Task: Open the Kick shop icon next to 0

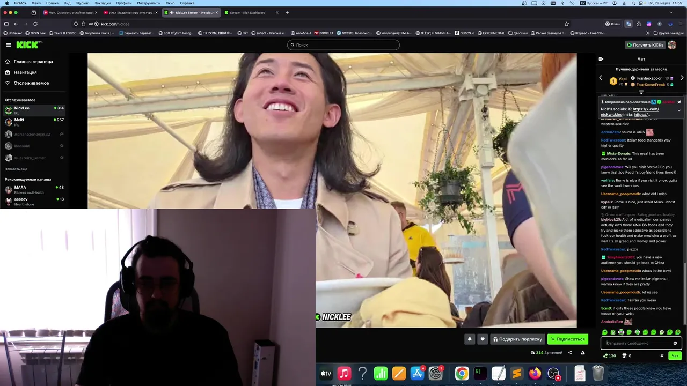Action: [625, 355]
